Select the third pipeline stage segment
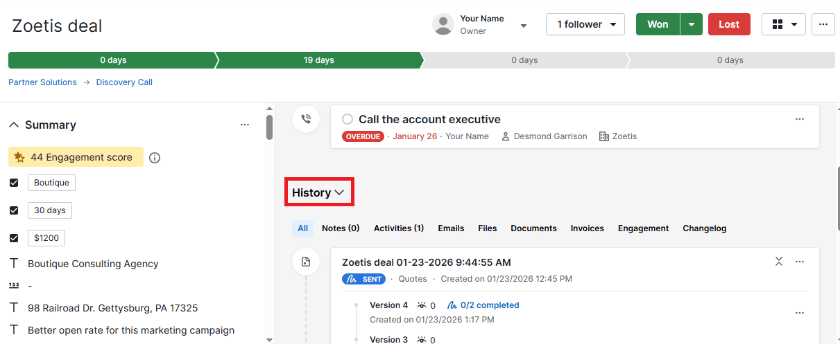Screen dimensions: 840x344 pyautogui.click(x=525, y=60)
